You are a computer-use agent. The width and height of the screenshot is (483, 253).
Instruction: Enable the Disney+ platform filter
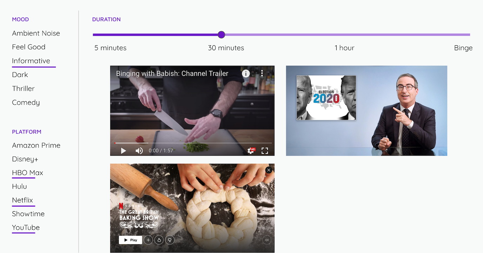[25, 159]
